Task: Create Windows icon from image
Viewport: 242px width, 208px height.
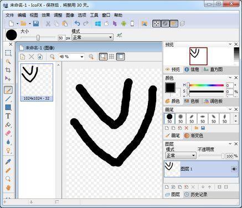Action: [x=98, y=23]
